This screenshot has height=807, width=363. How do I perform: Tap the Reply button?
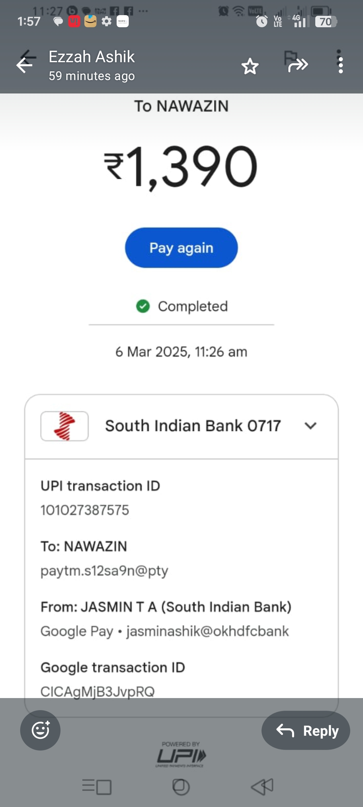306,730
